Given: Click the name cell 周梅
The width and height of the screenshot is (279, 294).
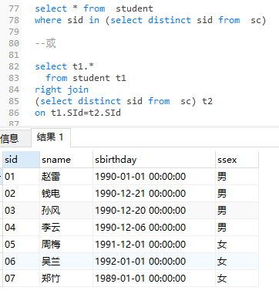Looking at the screenshot, I should (66, 245).
